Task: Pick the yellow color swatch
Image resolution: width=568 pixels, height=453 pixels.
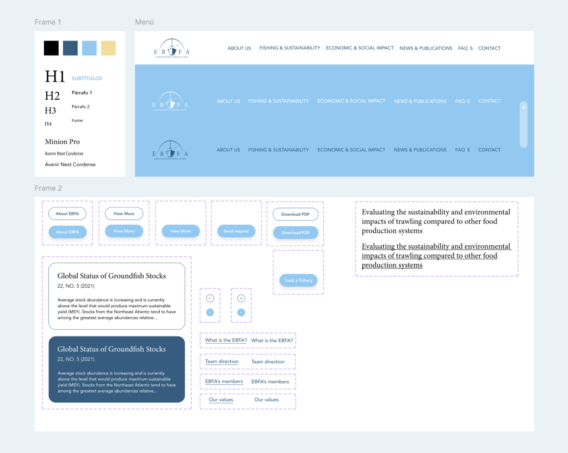Action: (x=108, y=48)
